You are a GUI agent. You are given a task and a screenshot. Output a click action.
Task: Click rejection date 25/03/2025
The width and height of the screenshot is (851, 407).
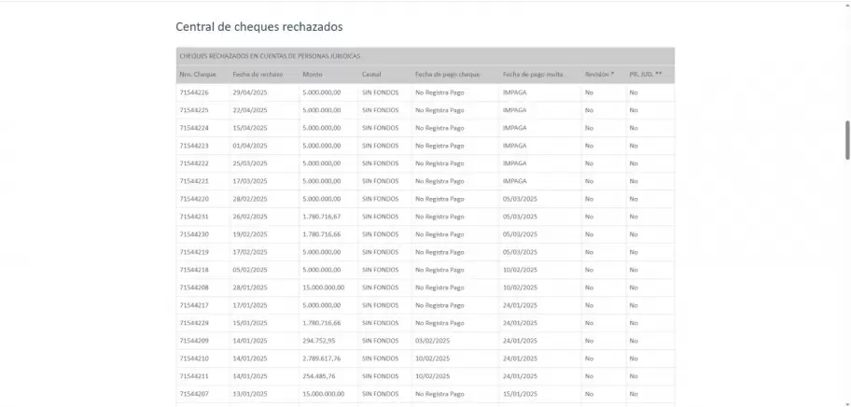coord(250,163)
